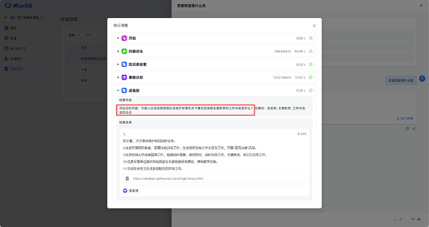This screenshot has width=429, height=227.
Task: Click the 0.534 similarity score
Action: [x=302, y=134]
